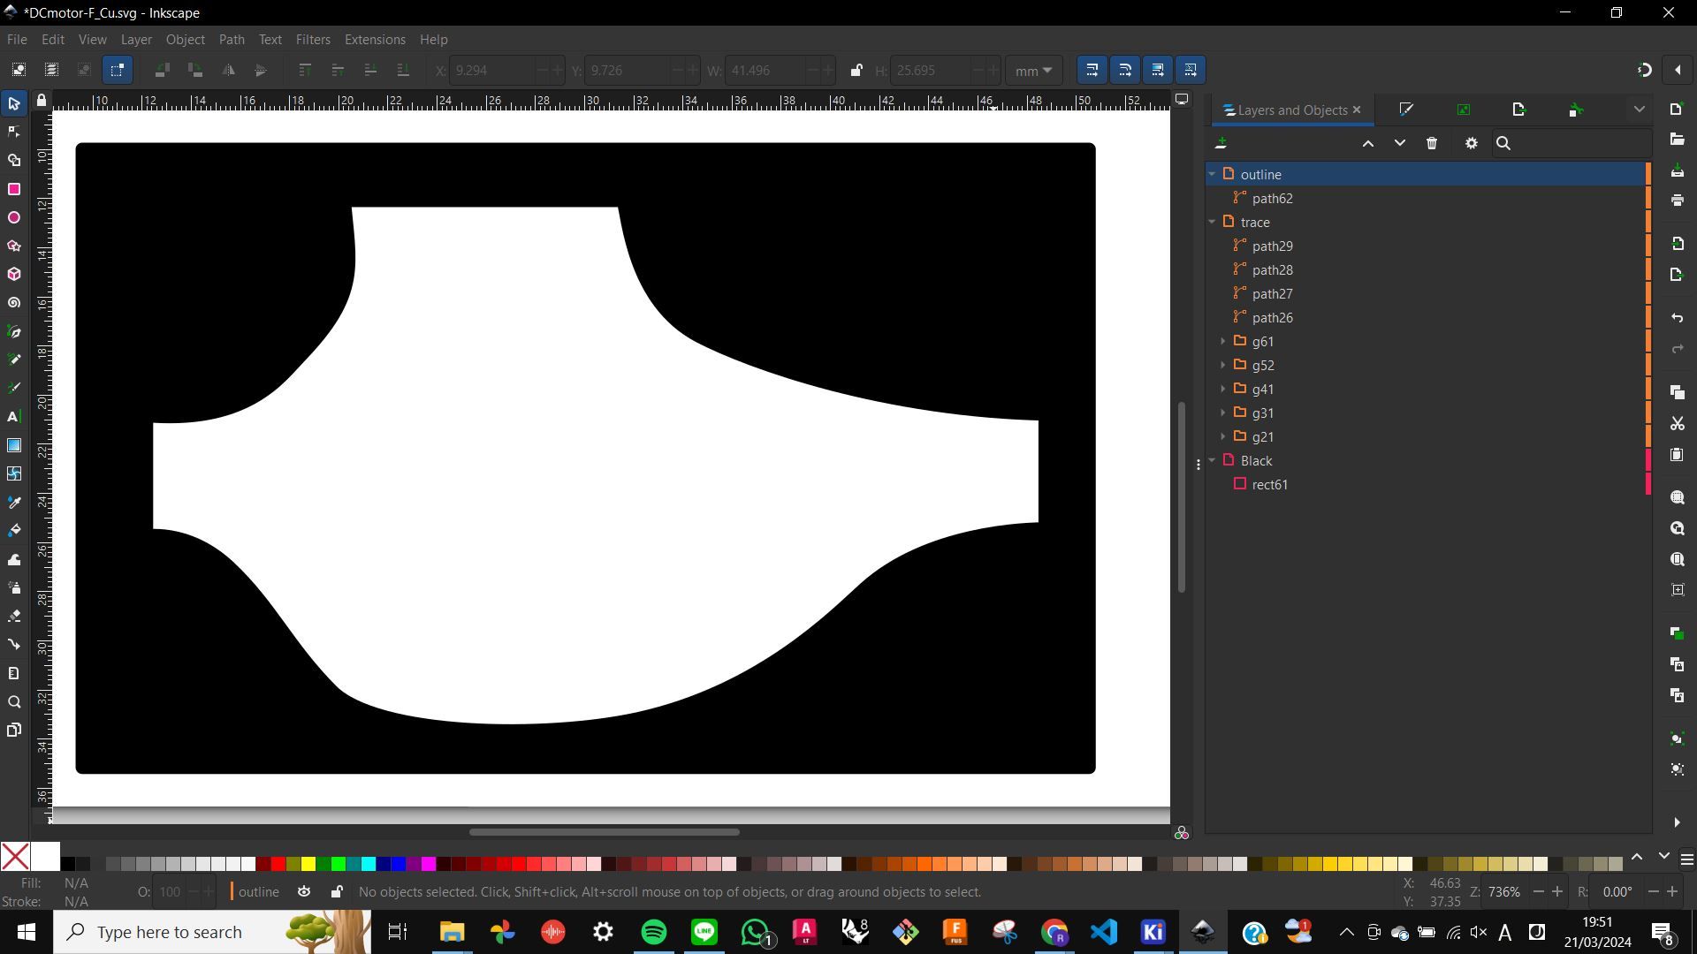Click the Save document icon in command bar
Image resolution: width=1697 pixels, height=954 pixels.
(x=1678, y=171)
